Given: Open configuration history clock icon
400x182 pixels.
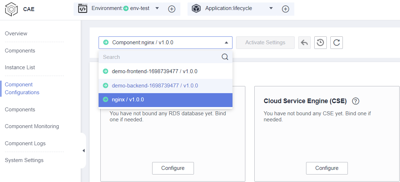Looking at the screenshot, I should (x=320, y=43).
